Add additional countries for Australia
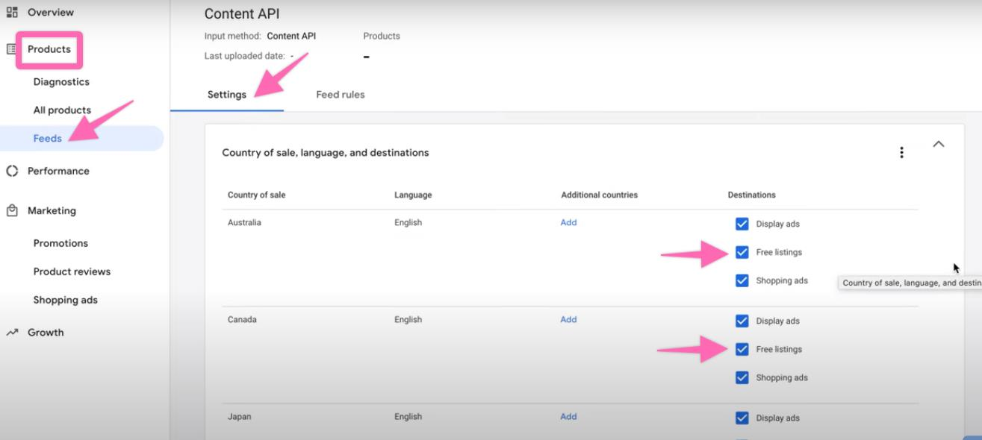The width and height of the screenshot is (982, 440). click(x=568, y=222)
